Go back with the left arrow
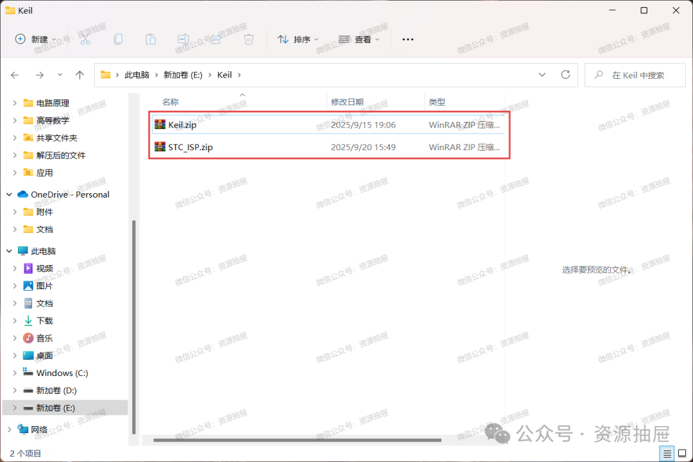This screenshot has height=462, width=693. pyautogui.click(x=15, y=75)
